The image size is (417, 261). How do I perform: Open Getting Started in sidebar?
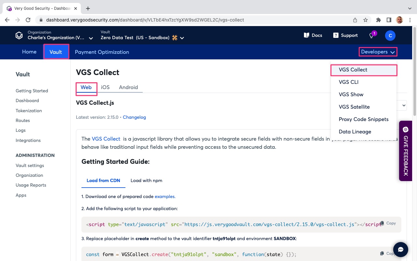tap(32, 91)
